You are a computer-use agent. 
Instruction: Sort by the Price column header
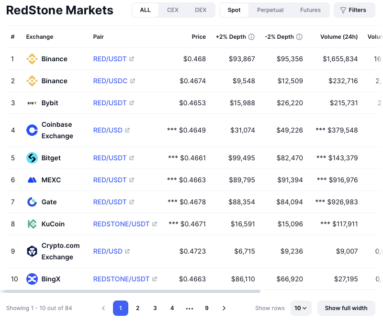(x=199, y=37)
